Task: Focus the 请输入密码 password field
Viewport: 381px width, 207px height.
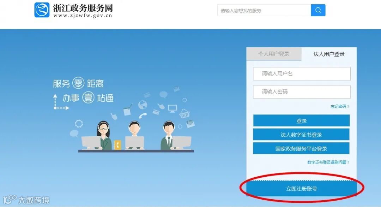Action: click(x=302, y=92)
